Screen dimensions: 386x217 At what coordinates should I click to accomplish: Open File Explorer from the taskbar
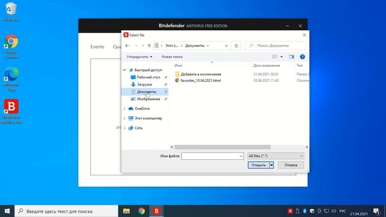(x=126, y=211)
